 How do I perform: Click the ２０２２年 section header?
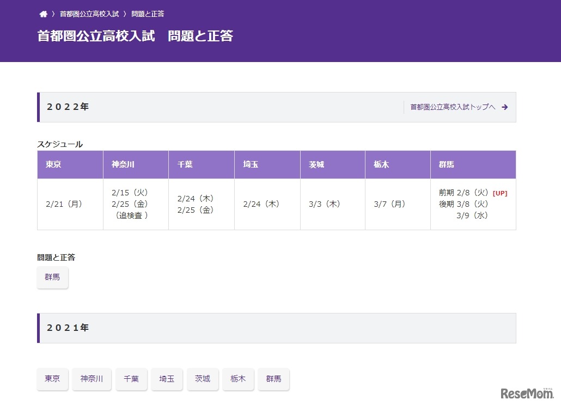(x=68, y=107)
